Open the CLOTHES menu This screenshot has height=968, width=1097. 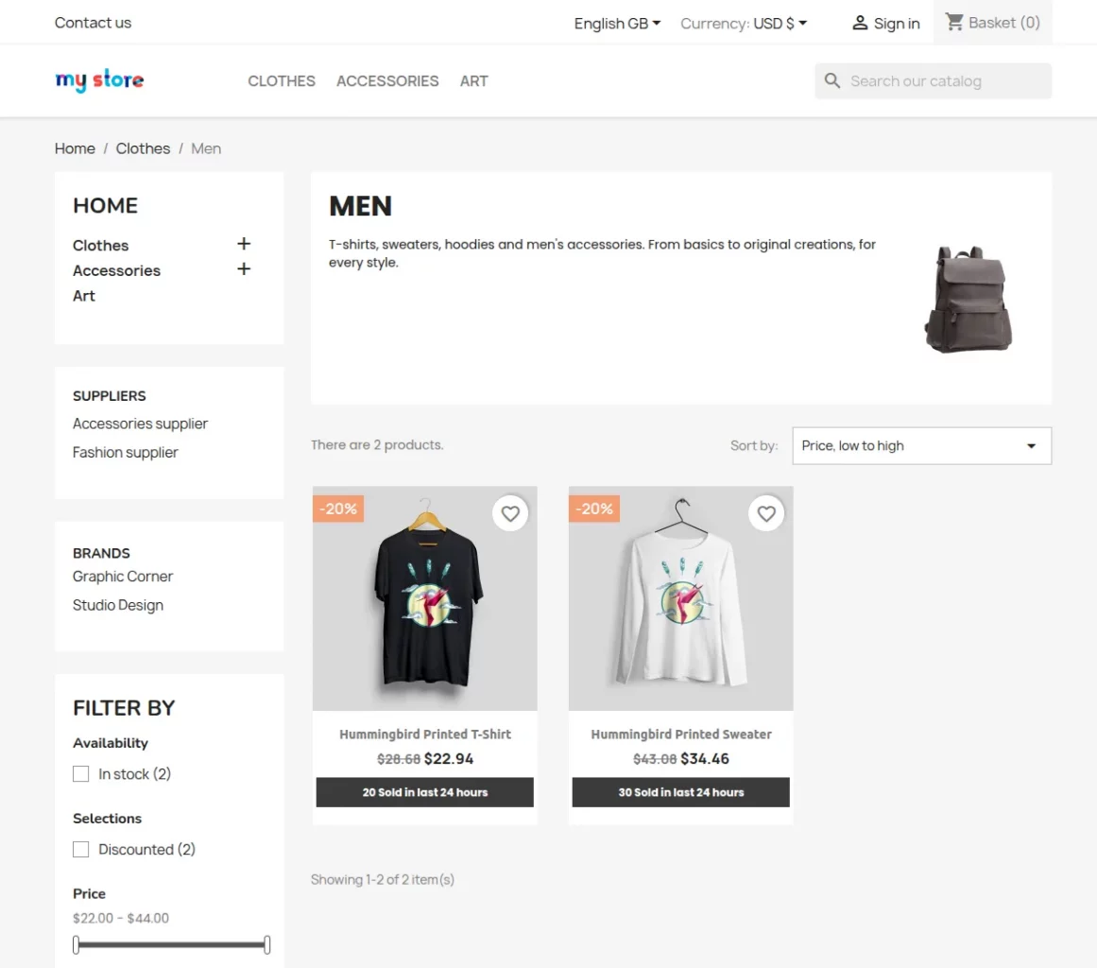(x=282, y=81)
